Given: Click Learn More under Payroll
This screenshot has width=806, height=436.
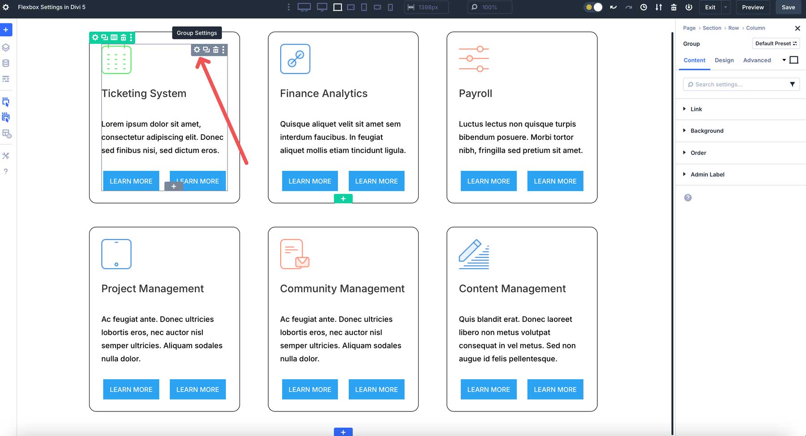Looking at the screenshot, I should tap(488, 181).
